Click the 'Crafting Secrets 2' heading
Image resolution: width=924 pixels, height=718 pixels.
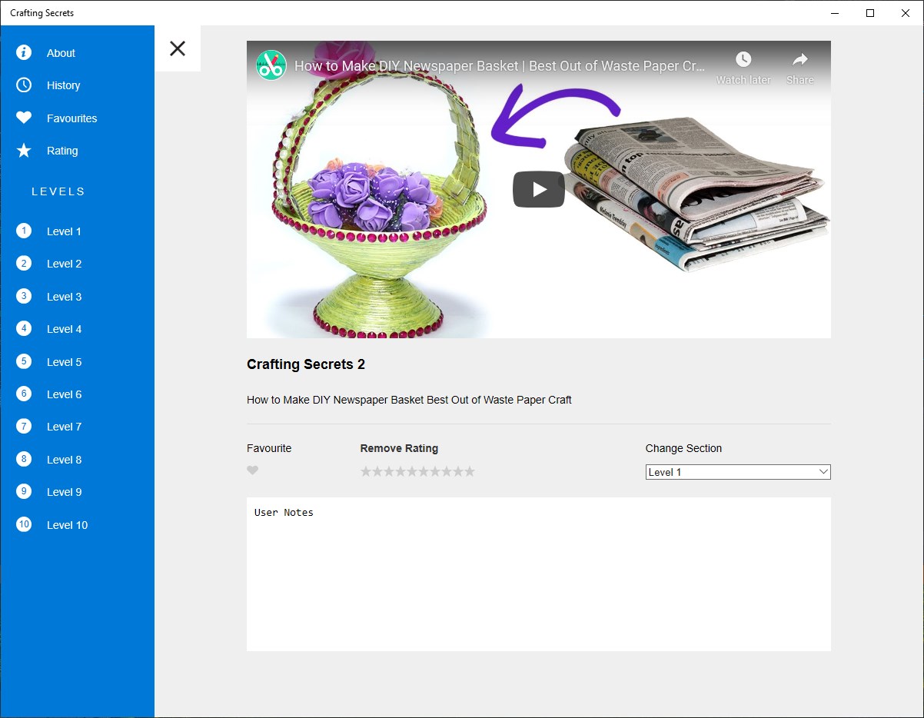(306, 364)
